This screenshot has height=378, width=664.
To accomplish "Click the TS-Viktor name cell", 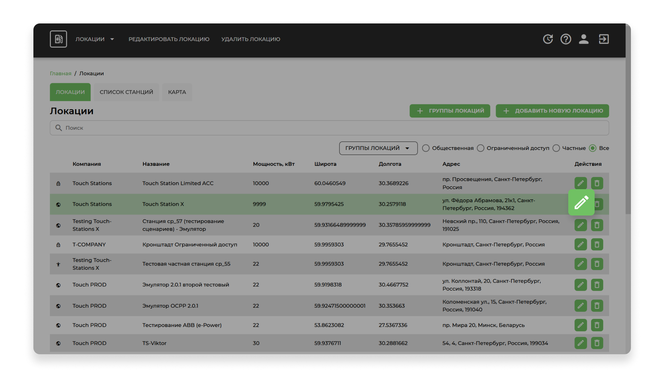I will pyautogui.click(x=154, y=343).
